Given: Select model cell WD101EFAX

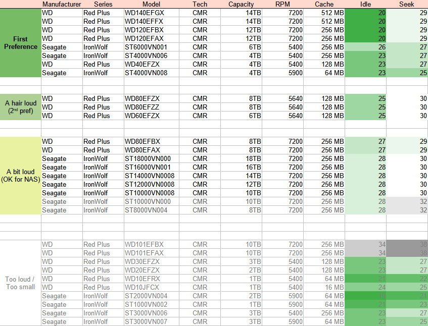Looking at the screenshot, I should point(152,253).
